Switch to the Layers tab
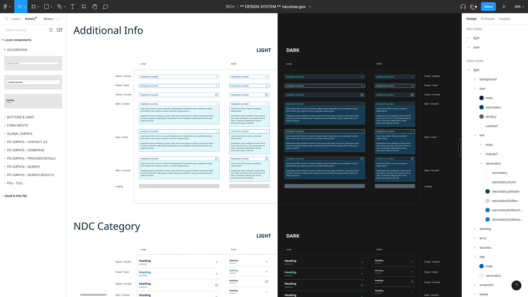The width and height of the screenshot is (528, 297). tap(16, 19)
